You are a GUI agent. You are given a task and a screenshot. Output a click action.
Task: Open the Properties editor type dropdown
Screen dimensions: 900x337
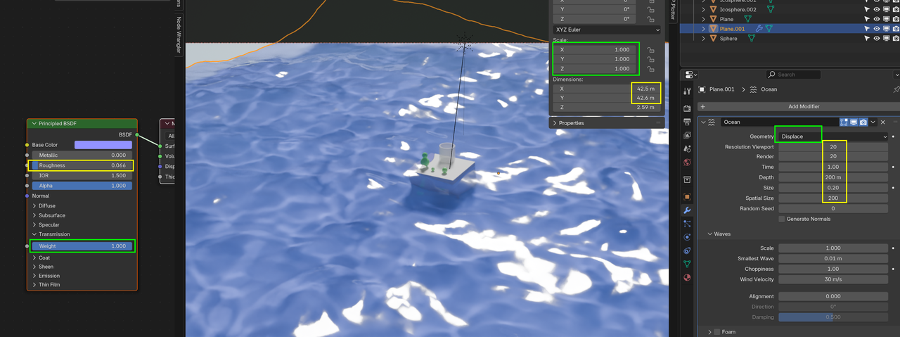tap(691, 75)
